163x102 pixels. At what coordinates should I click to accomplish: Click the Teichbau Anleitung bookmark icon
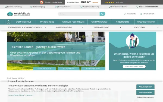click(x=6, y=7)
